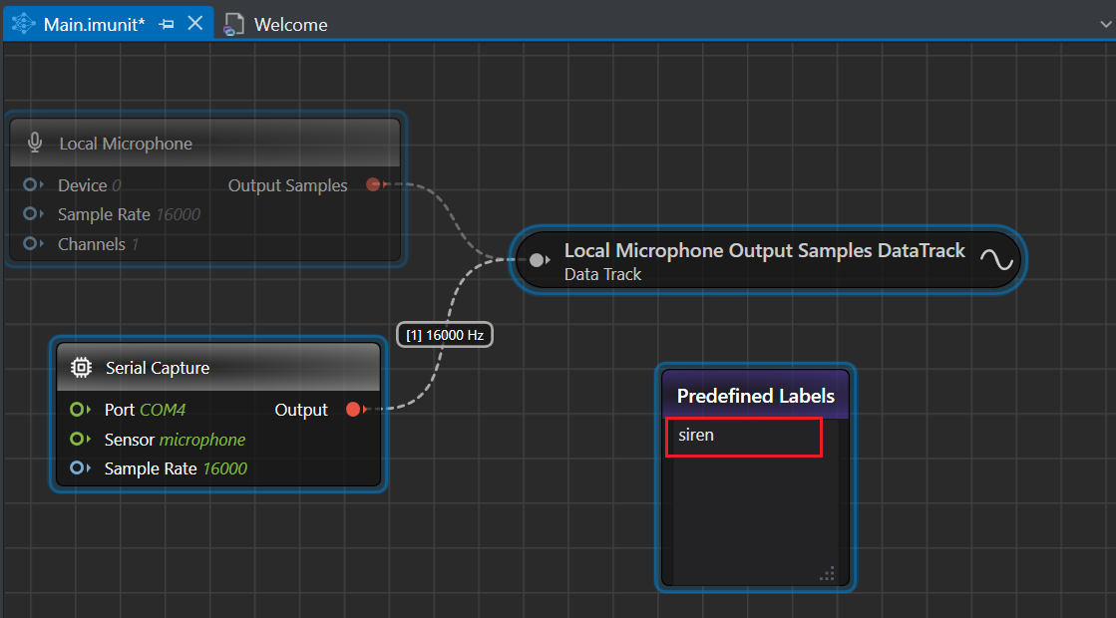Click the Channels input port
This screenshot has height=618, width=1116.
(x=32, y=243)
